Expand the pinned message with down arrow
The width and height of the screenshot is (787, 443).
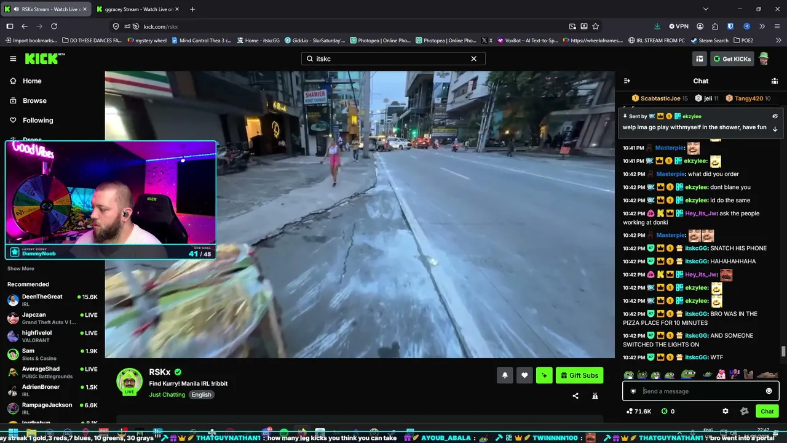775,129
